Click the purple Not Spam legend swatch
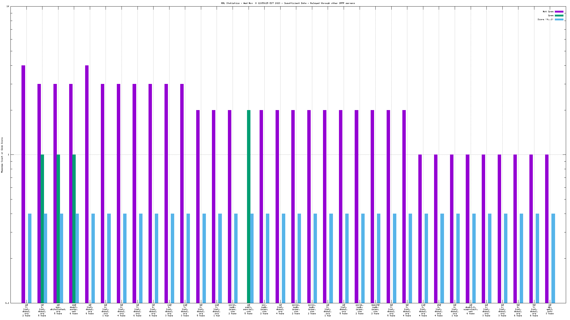Image resolution: width=570 pixels, height=320 pixels. [x=559, y=12]
